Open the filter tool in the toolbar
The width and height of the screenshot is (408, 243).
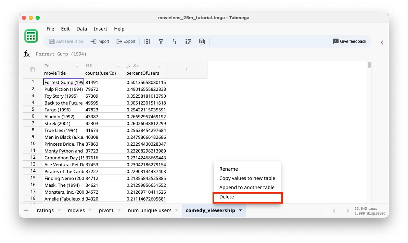[x=161, y=41]
